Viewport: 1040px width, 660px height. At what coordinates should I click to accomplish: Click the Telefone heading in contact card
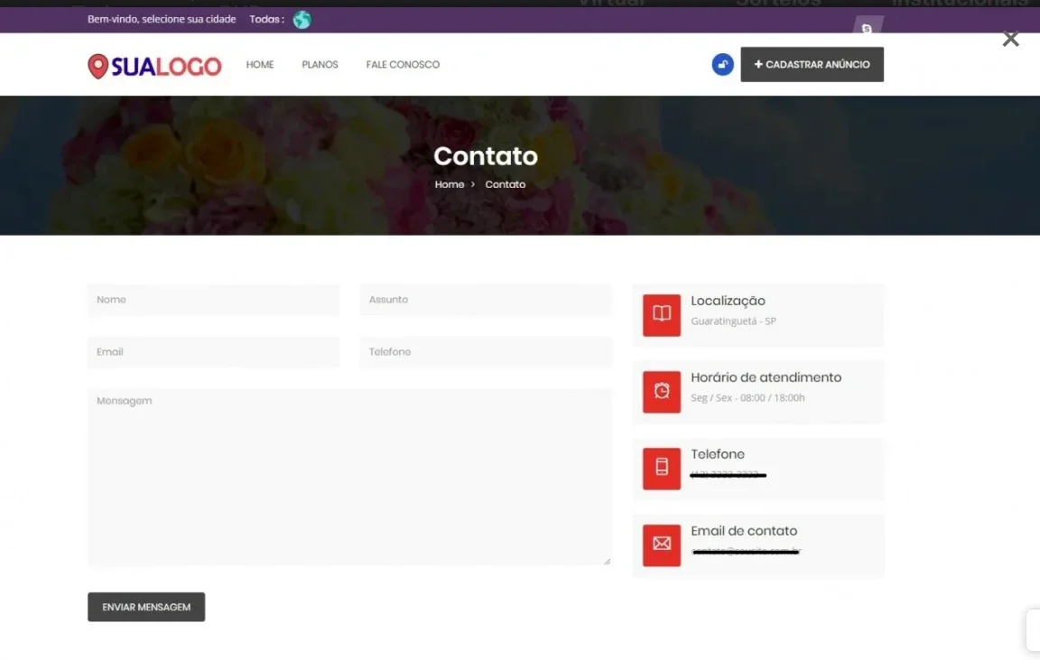[x=717, y=454]
